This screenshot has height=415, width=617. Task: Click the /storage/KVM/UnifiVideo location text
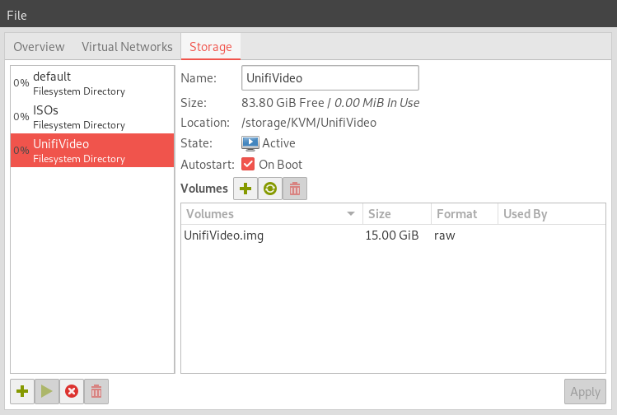click(x=309, y=123)
